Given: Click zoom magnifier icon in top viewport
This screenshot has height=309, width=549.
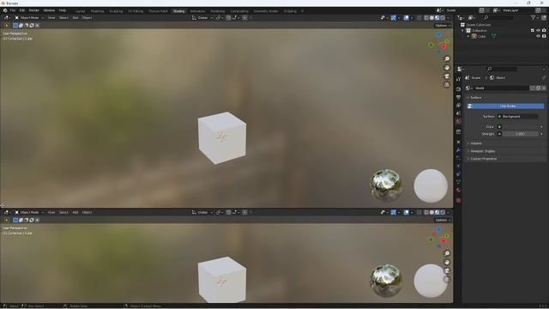Looking at the screenshot, I should 447,59.
